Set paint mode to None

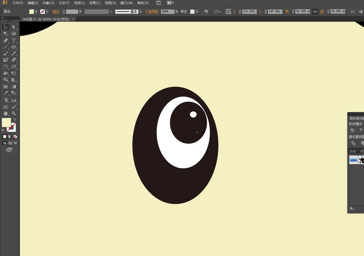15,137
